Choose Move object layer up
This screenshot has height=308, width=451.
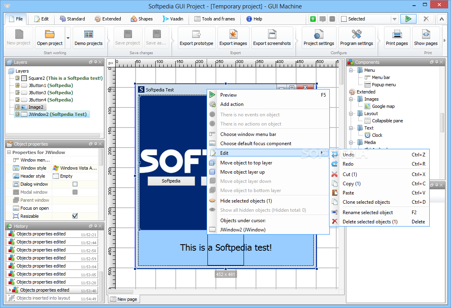click(x=268, y=172)
